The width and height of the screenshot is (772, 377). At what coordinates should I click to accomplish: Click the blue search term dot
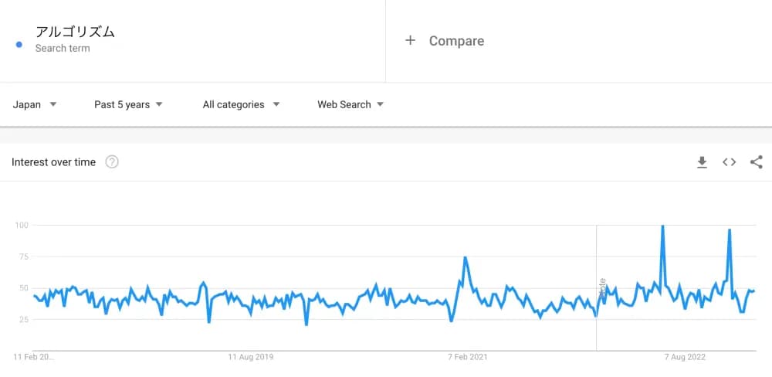[x=19, y=44]
